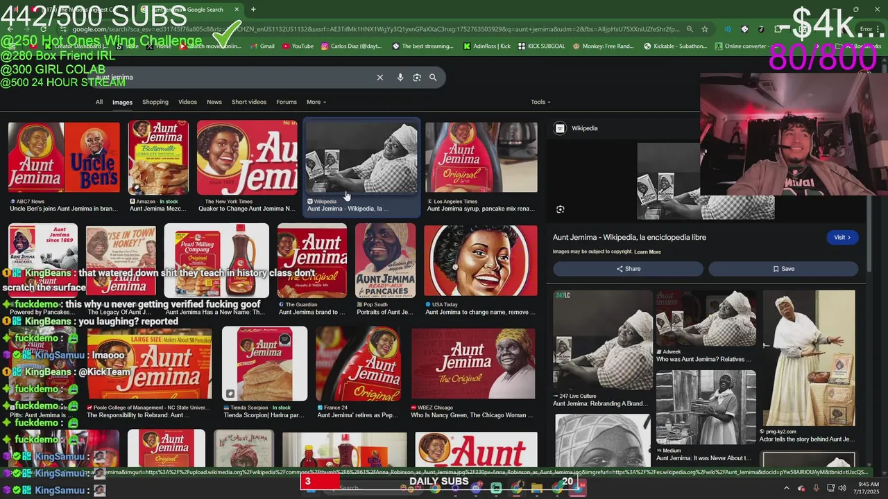This screenshot has height=499, width=888.
Task: Click the Wikipedia globe icon in preview panel
Action: (x=561, y=128)
